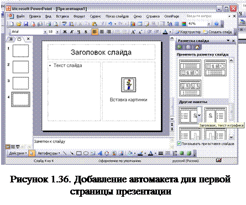Open the dropdown arrow on highlighted layout thumbnail
The height and width of the screenshot is (205, 246).
199,115
